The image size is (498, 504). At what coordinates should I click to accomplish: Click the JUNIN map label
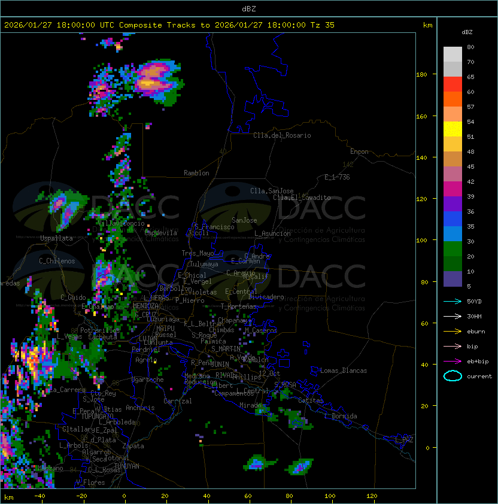coord(220,364)
